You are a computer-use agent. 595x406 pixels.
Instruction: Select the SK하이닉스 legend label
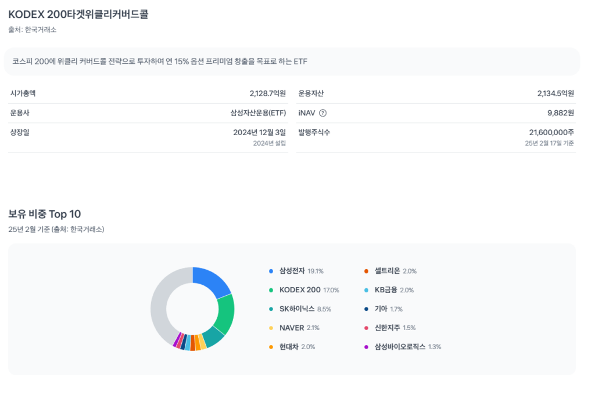click(x=297, y=309)
